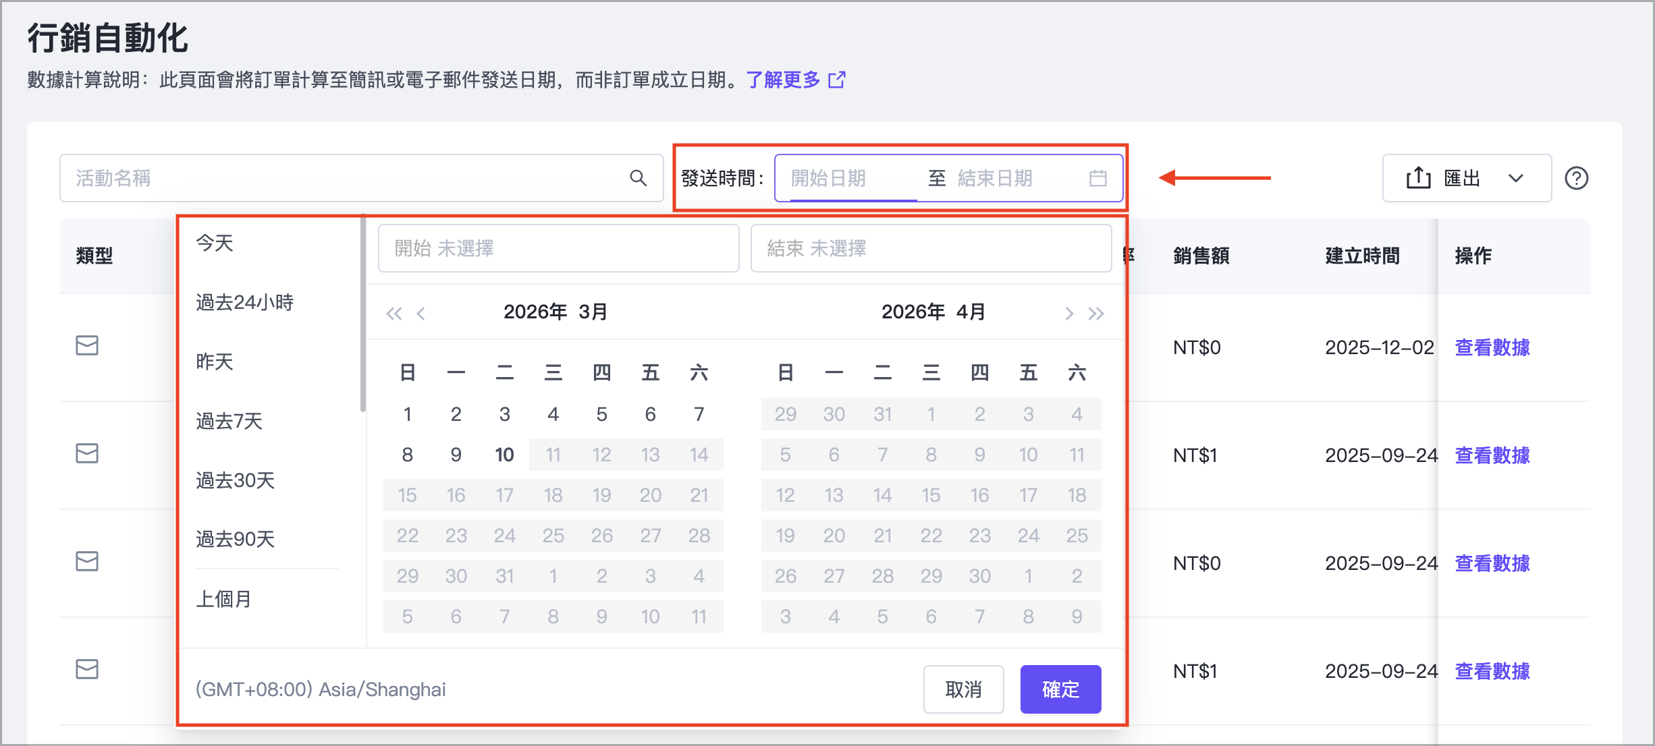Screen dimensions: 1655x746
Task: Click the search magnifier icon
Action: (x=637, y=177)
